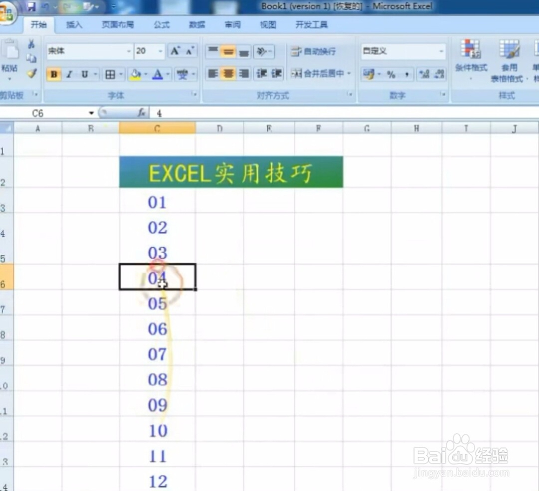Open the fill color tool
Viewport: 539px width, 491px height.
tap(136, 74)
